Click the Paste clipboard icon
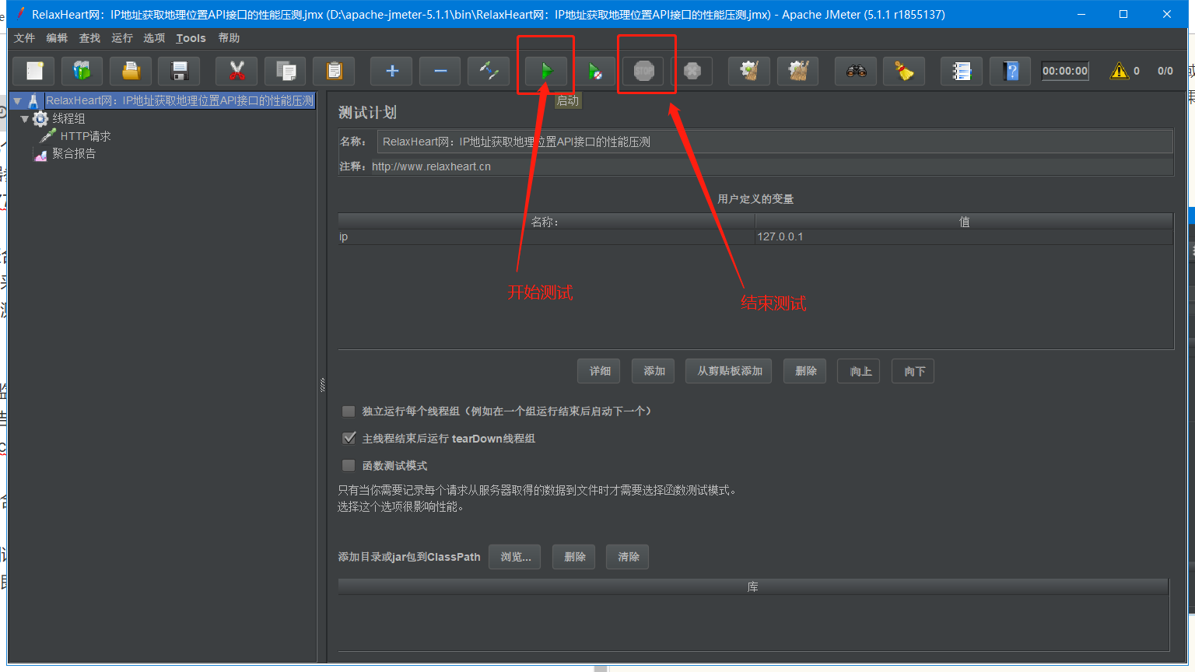The width and height of the screenshot is (1195, 672). [x=334, y=71]
